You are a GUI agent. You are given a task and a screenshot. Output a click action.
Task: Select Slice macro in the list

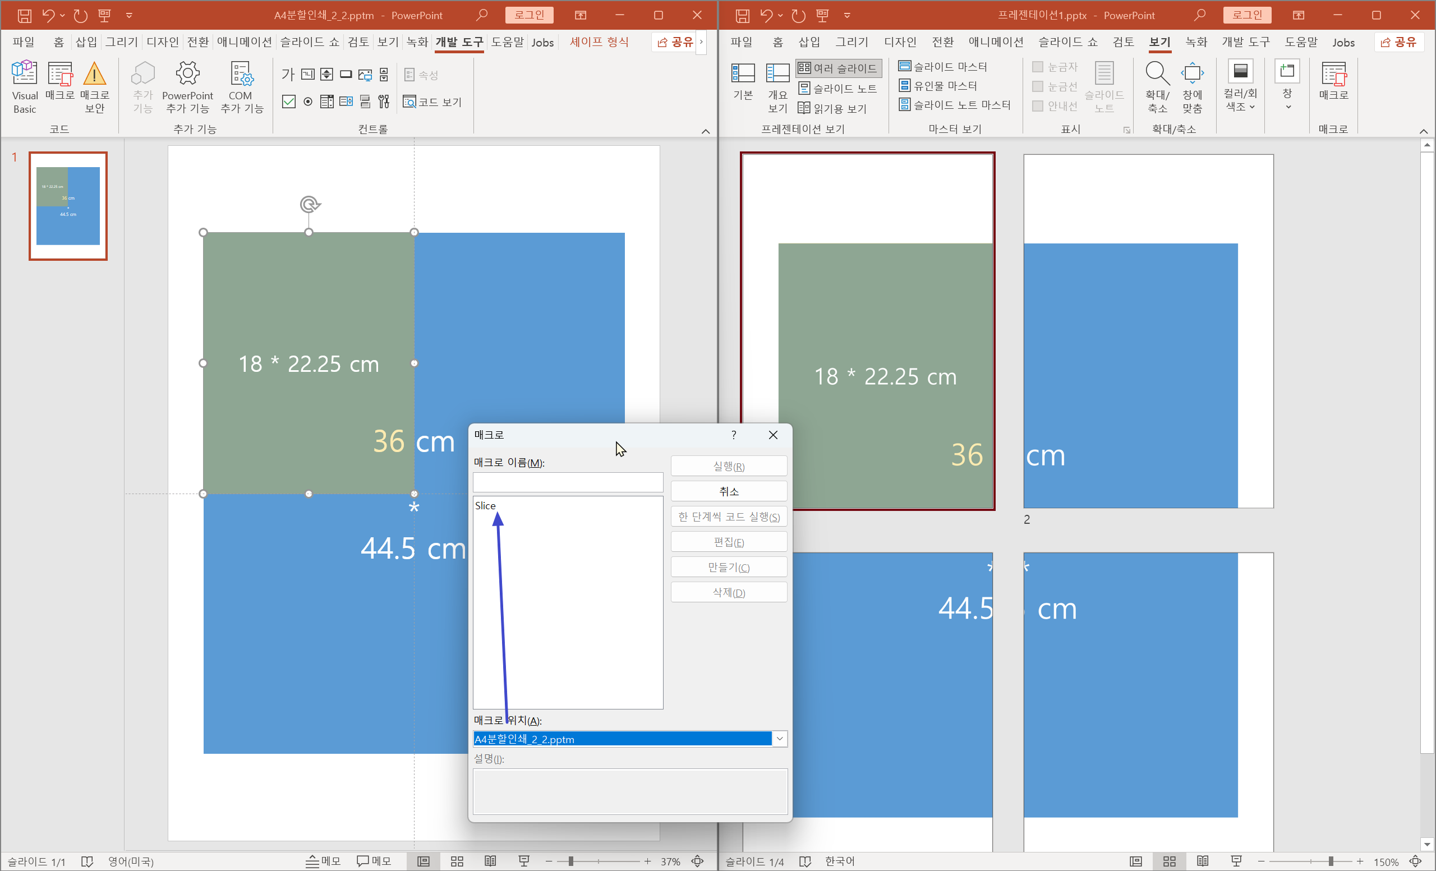[485, 506]
